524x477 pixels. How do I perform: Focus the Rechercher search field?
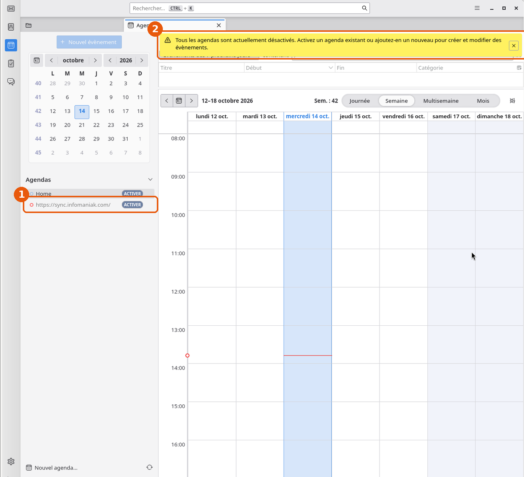coord(250,8)
